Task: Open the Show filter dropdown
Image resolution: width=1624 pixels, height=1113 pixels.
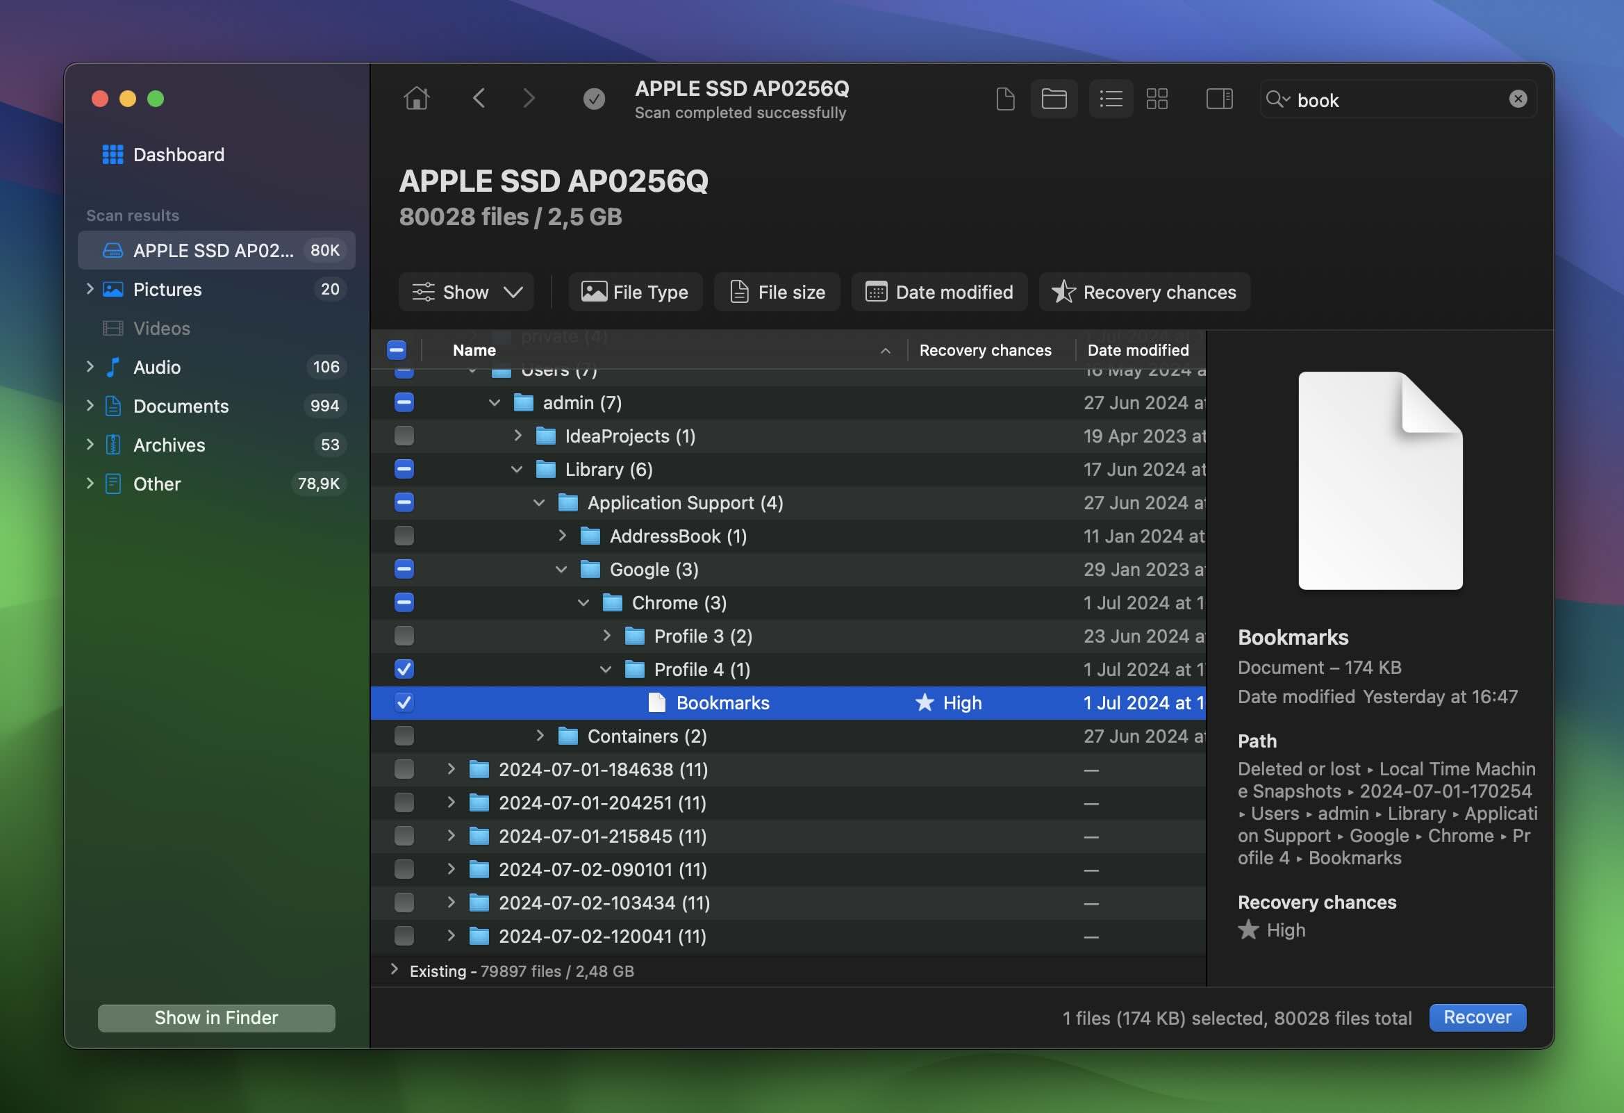Action: tap(466, 292)
